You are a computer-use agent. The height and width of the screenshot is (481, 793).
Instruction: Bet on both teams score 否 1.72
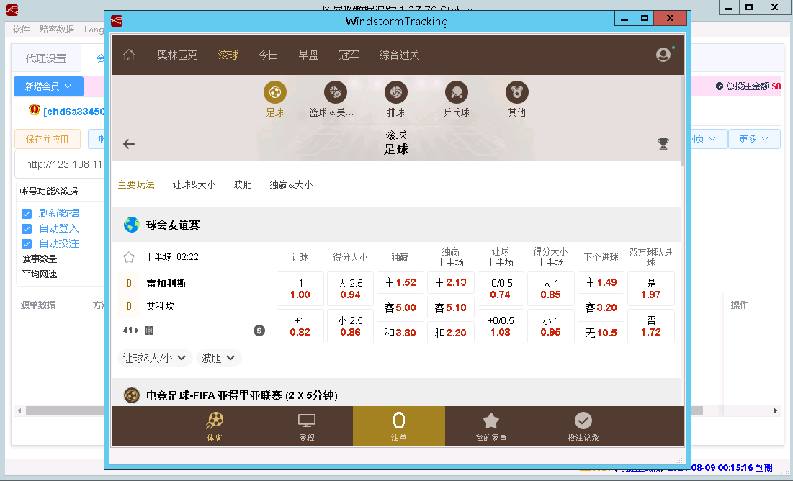pyautogui.click(x=651, y=326)
